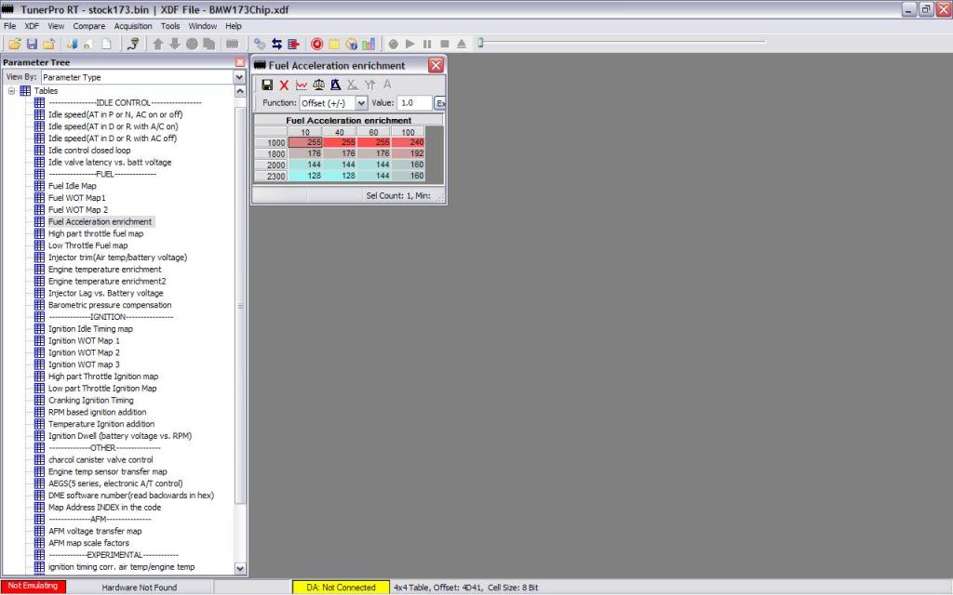Click the red X icon in the table editor
The image size is (953, 595).
pos(284,85)
